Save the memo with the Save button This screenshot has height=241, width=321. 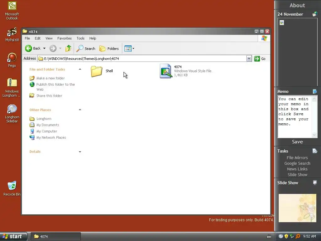[297, 142]
